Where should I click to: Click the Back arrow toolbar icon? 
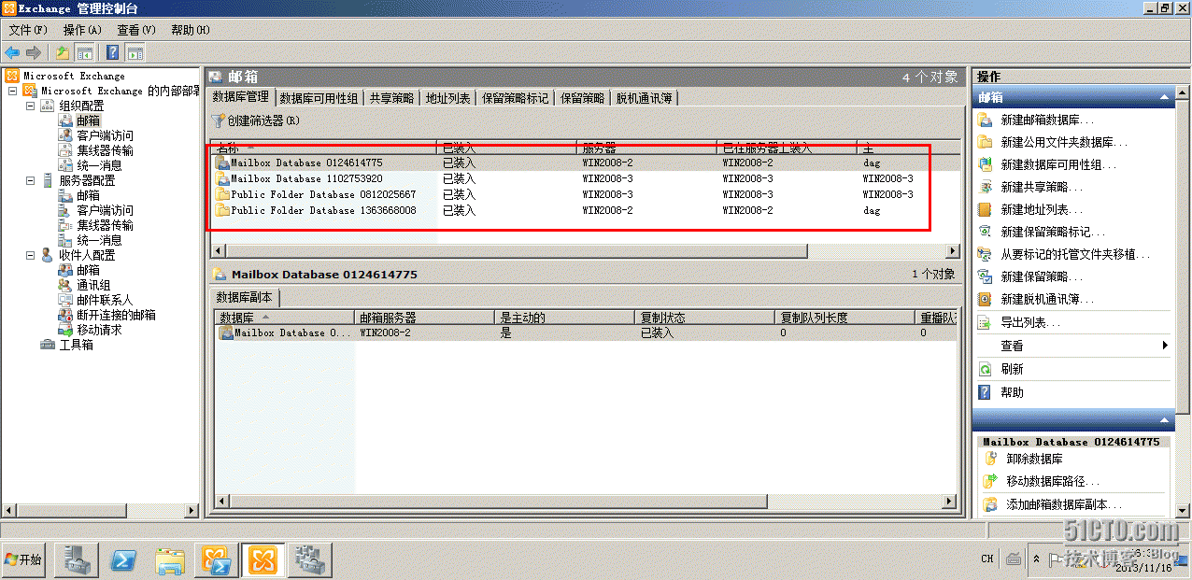coord(12,52)
